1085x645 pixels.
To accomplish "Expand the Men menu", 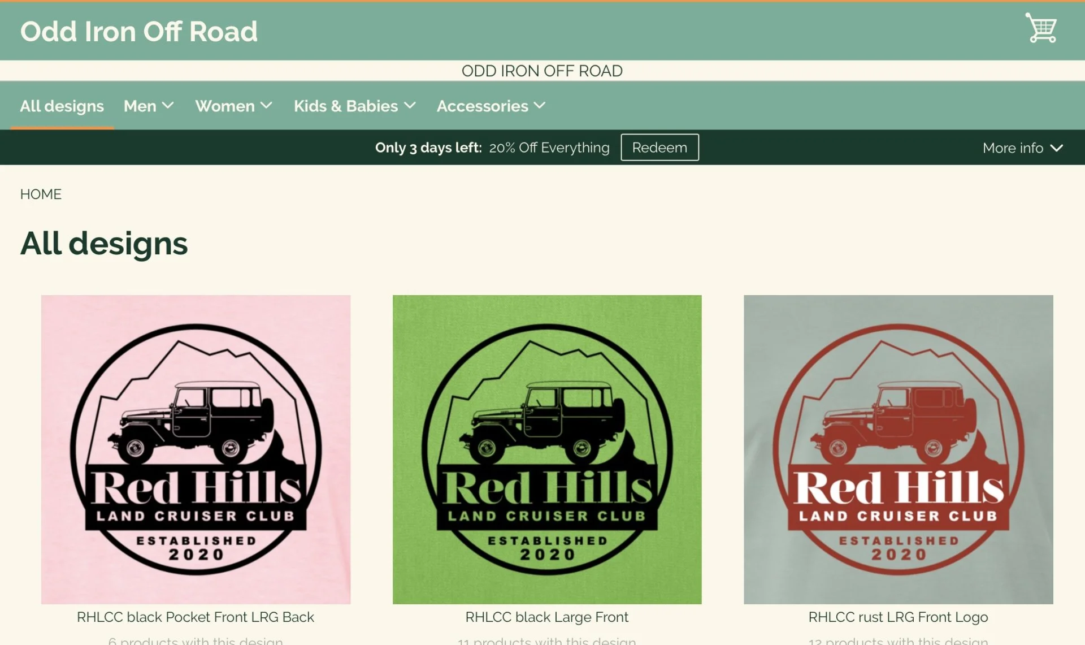I will 149,106.
